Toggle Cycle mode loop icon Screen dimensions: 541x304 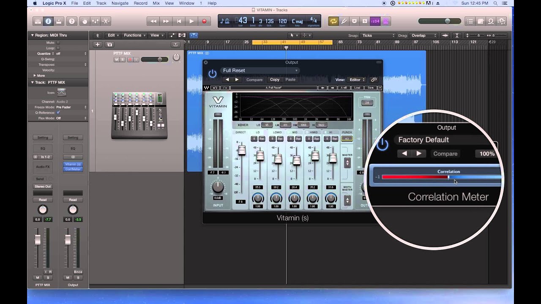point(333,21)
